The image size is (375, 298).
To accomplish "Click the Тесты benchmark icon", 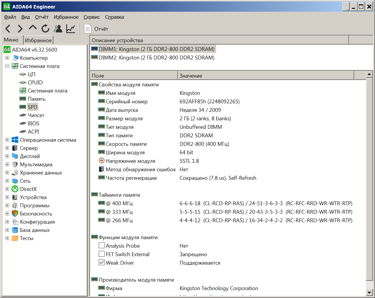I will click(x=15, y=238).
